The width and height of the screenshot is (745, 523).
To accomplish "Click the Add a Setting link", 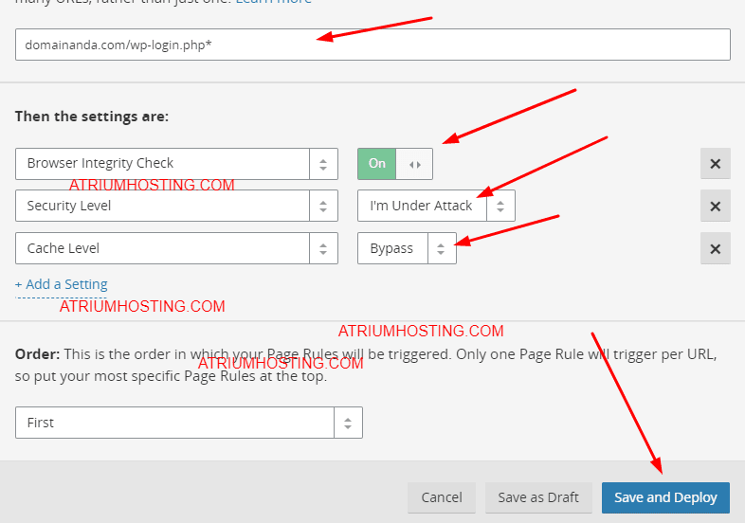I will tap(62, 284).
